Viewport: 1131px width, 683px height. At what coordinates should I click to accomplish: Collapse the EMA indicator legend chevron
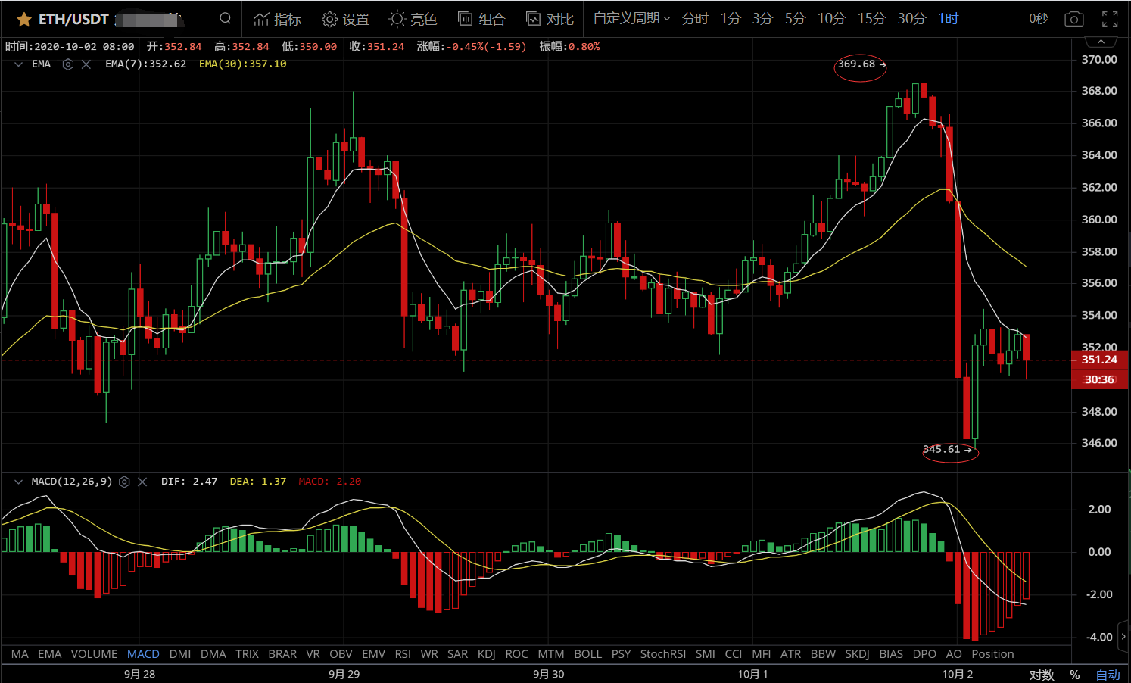coord(18,64)
